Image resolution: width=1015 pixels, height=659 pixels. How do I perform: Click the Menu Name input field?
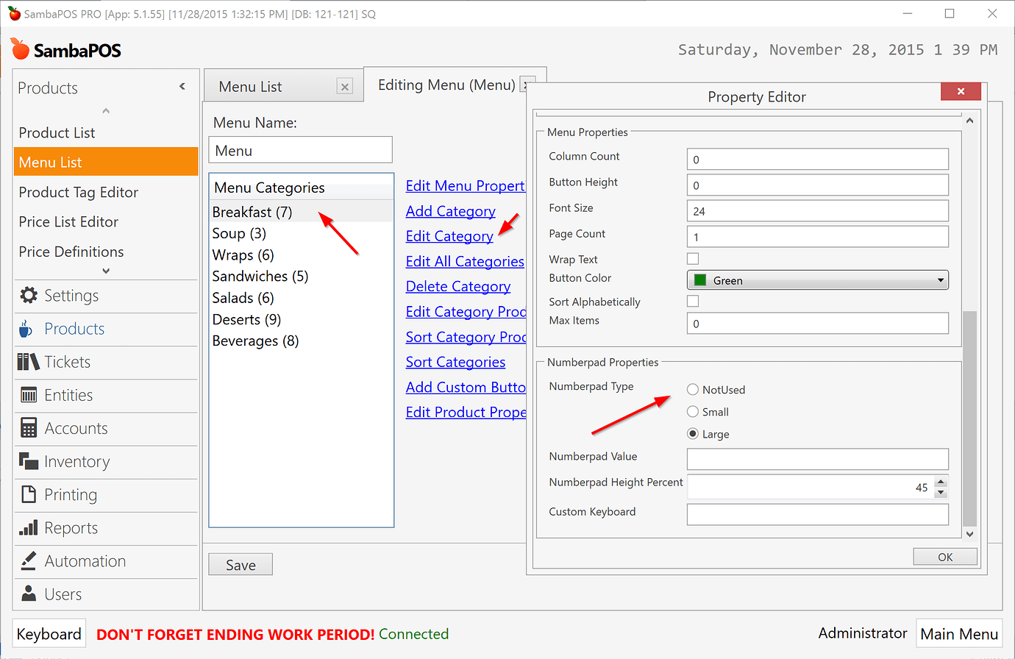coord(300,150)
